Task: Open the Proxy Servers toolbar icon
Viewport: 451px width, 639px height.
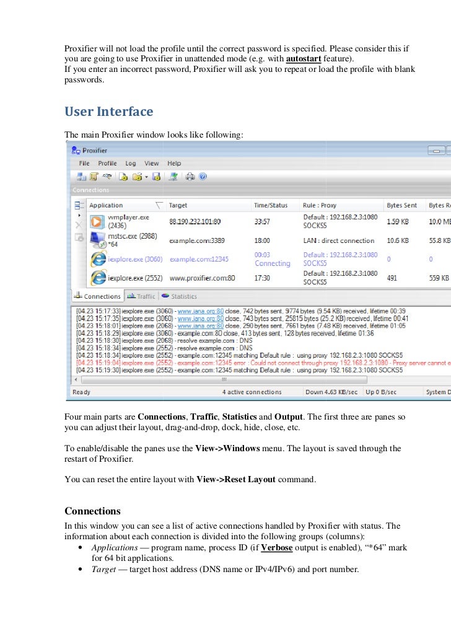Action: coord(81,177)
